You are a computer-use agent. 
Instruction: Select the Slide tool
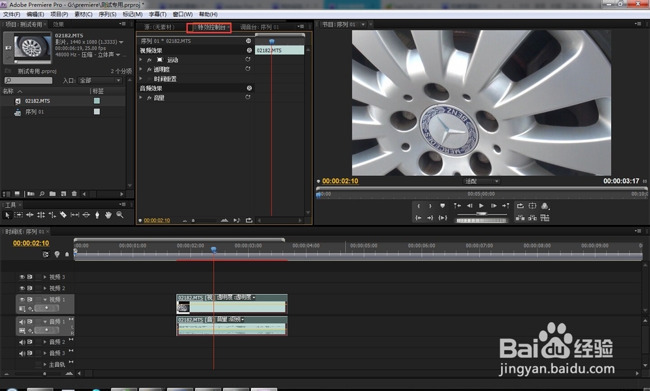click(86, 215)
